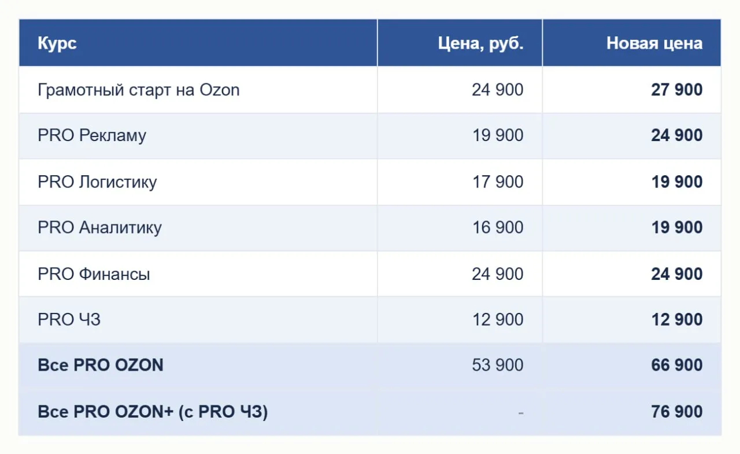Screen dimensions: 740x454
Task: Select the new price 12 900 for PRO ЧЗ
Action: pyautogui.click(x=677, y=319)
